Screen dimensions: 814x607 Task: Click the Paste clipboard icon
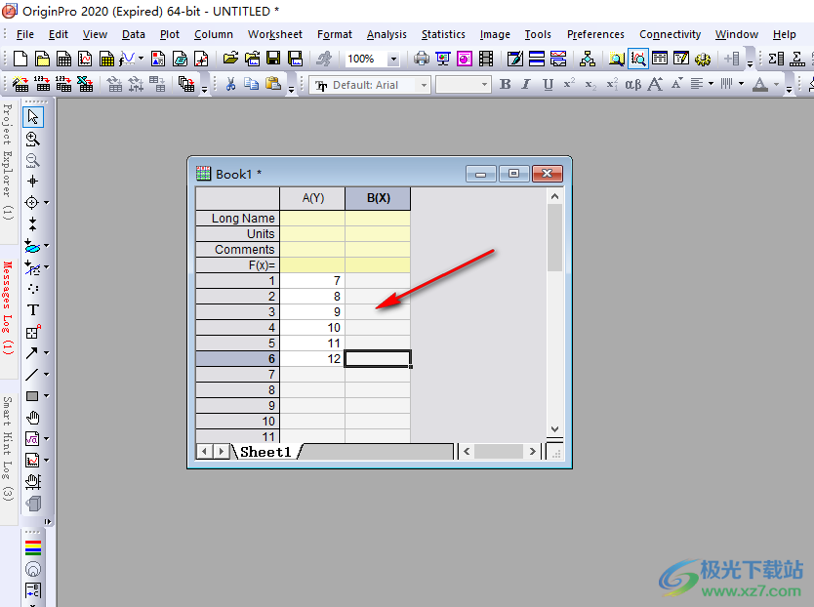[x=273, y=84]
